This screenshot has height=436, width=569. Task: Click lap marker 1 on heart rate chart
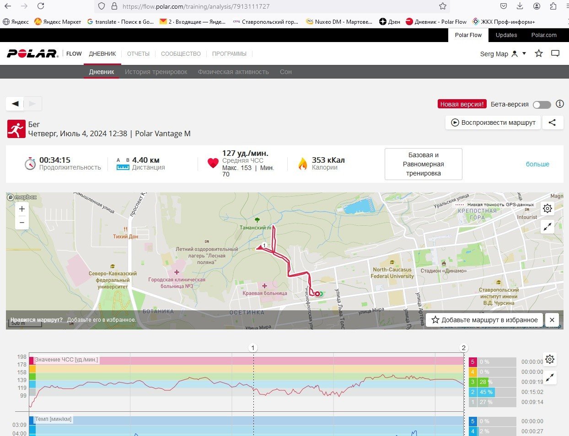(x=253, y=348)
